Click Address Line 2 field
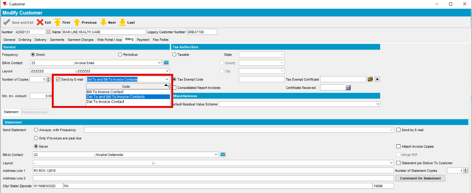472x193 pixels. (x=213, y=178)
